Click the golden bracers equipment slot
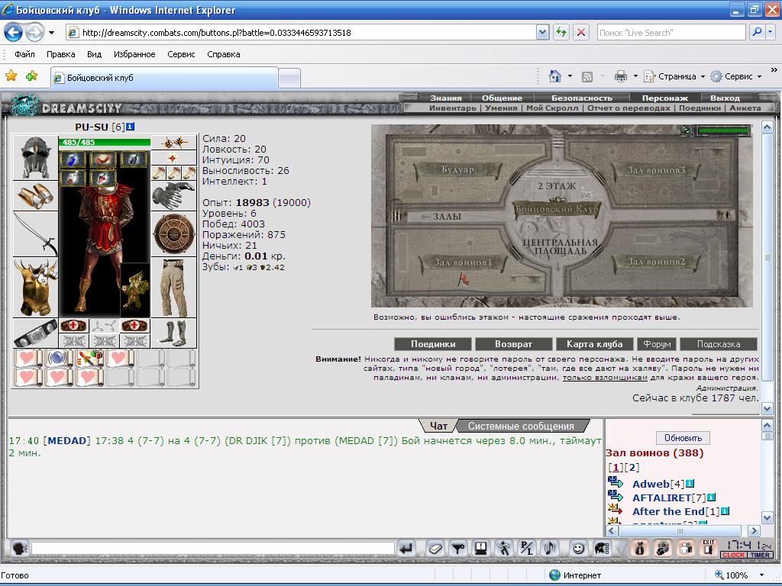Viewport: 782px width, 586px height. click(35, 196)
